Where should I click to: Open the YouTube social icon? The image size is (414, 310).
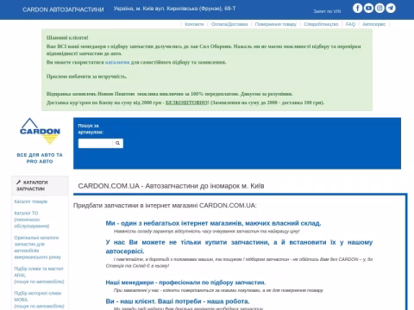368,8
